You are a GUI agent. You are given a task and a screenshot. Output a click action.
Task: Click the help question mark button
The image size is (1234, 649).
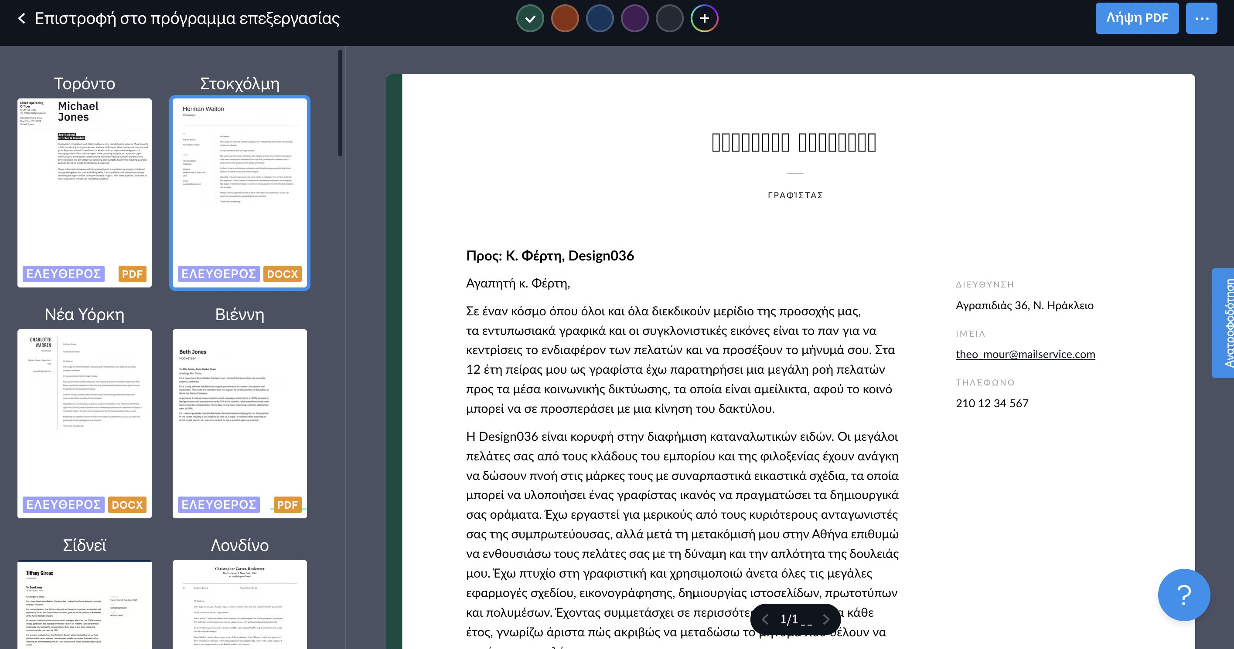pyautogui.click(x=1183, y=595)
